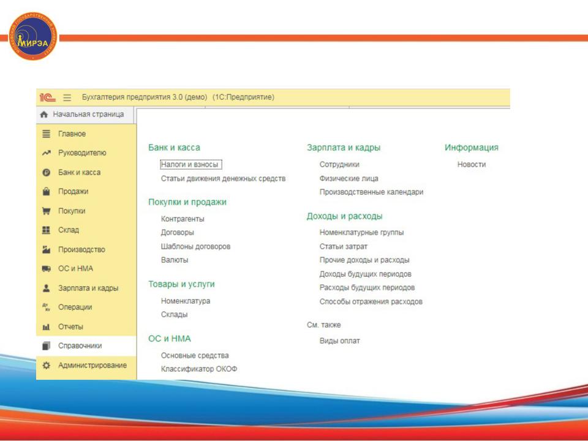Open Физические лица link
The image size is (588, 441).
349,178
